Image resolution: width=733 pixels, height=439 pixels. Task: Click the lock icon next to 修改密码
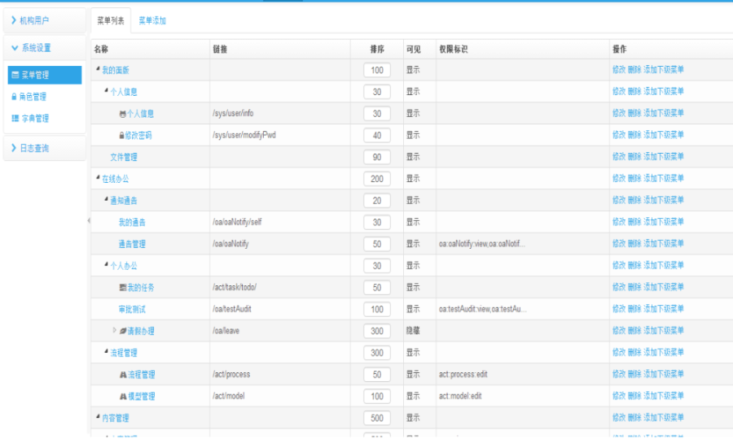[121, 136]
